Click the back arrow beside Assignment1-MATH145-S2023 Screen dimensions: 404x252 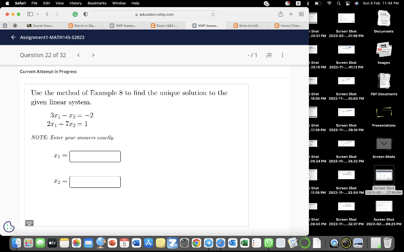coord(13,37)
